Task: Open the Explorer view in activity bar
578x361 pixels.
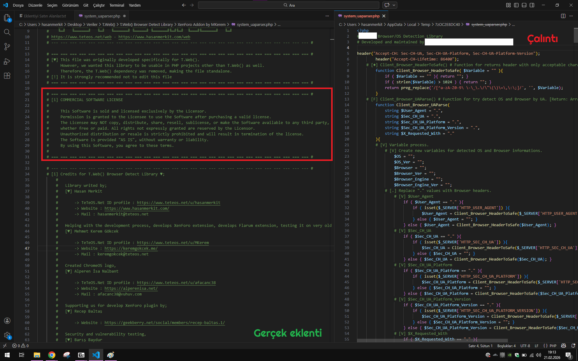Action: (x=7, y=18)
